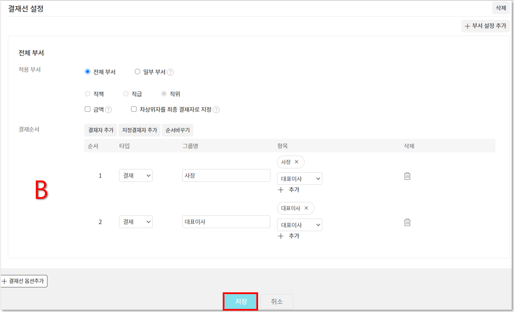Open help for 차상위자를 최종 결재자로 지정
Viewport: 514px width, 312px height.
(x=216, y=110)
